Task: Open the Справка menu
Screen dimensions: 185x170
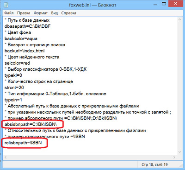Action: pos(69,13)
